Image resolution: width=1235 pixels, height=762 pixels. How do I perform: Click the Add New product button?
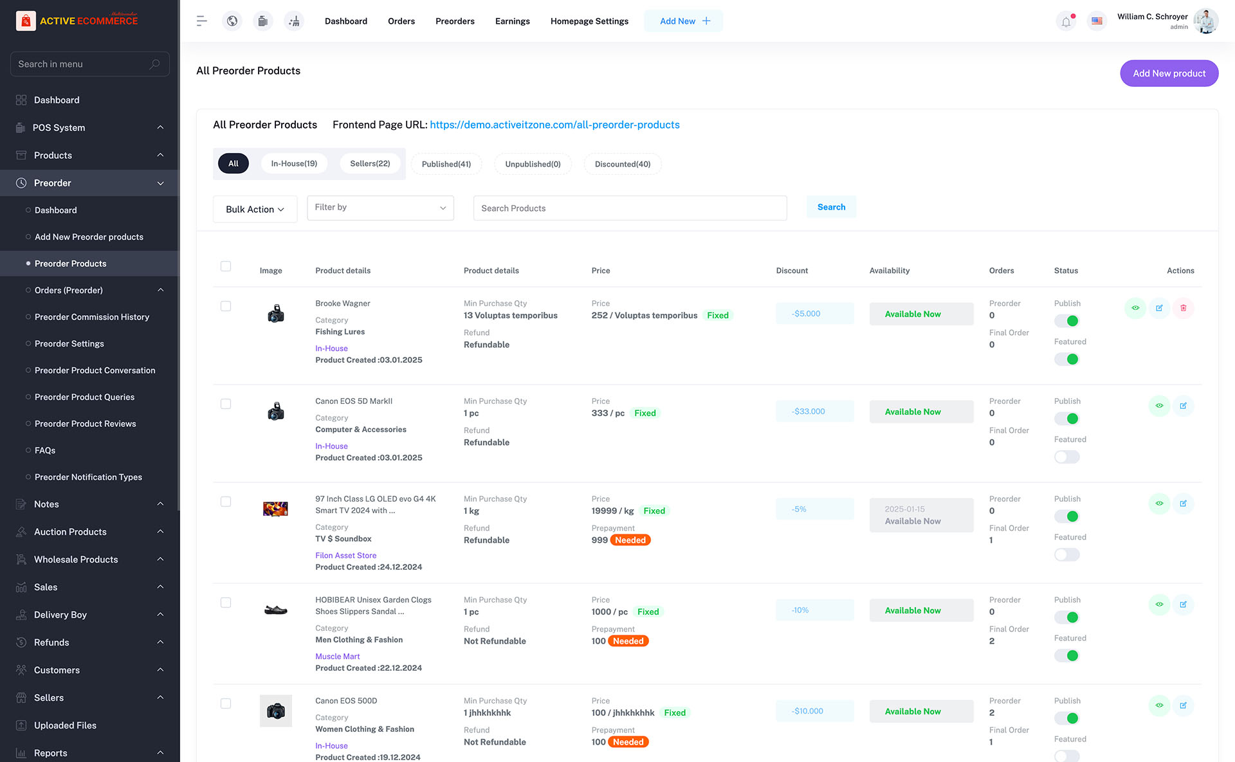pyautogui.click(x=1169, y=73)
